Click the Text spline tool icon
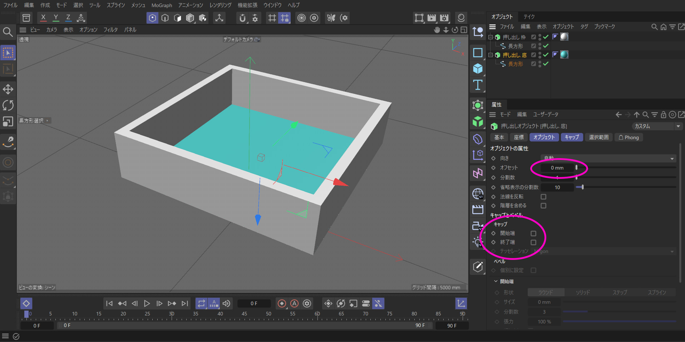685x342 pixels. click(478, 85)
